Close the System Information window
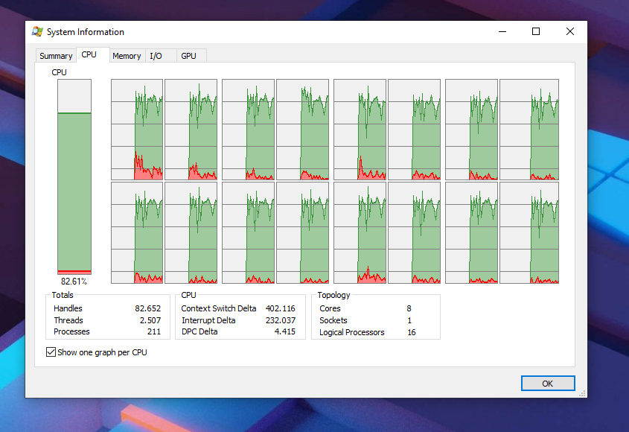The height and width of the screenshot is (432, 629). pos(570,32)
